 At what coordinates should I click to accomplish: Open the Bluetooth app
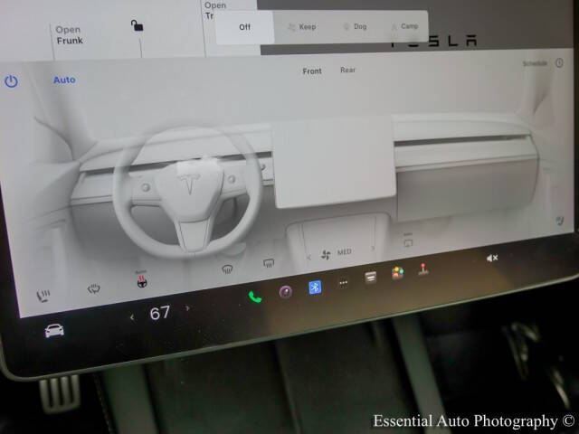point(315,288)
